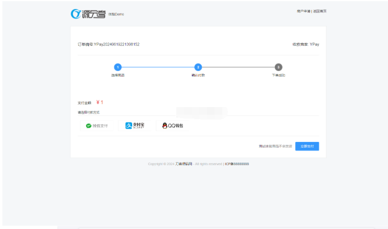Screen dimensions: 388x229
Task: Select WeChat Pay payment option
Action: [x=97, y=126]
